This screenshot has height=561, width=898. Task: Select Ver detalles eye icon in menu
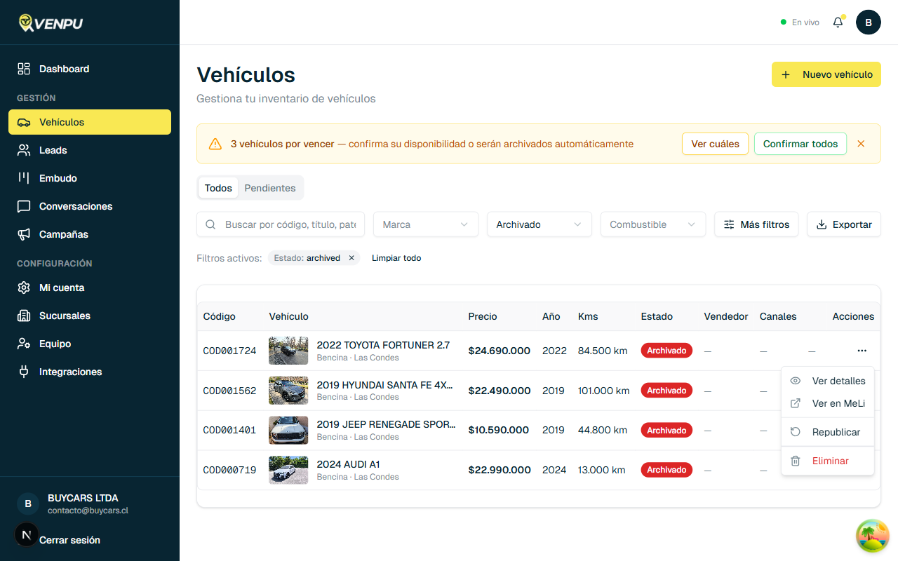[x=795, y=381]
